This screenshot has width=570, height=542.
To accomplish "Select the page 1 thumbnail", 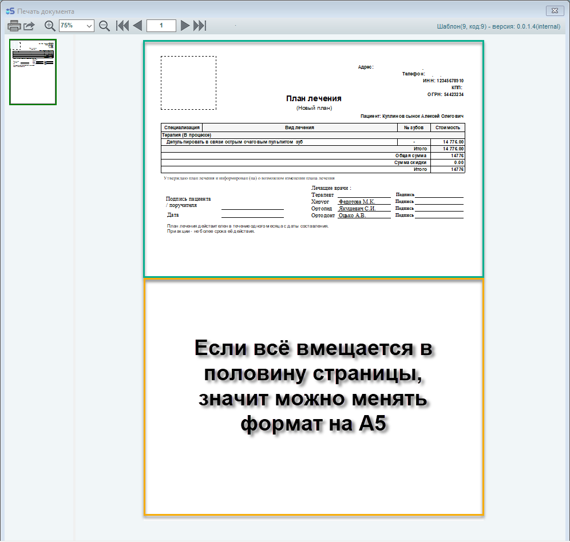I will click(33, 72).
